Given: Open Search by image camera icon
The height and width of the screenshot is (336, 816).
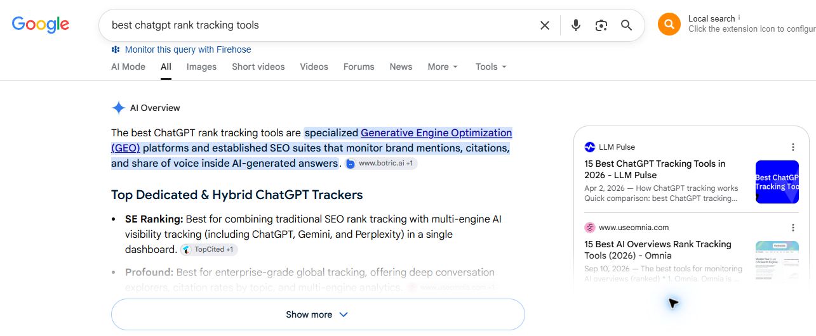Looking at the screenshot, I should tap(601, 25).
